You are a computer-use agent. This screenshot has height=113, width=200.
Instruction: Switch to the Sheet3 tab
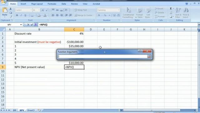coord(31,110)
